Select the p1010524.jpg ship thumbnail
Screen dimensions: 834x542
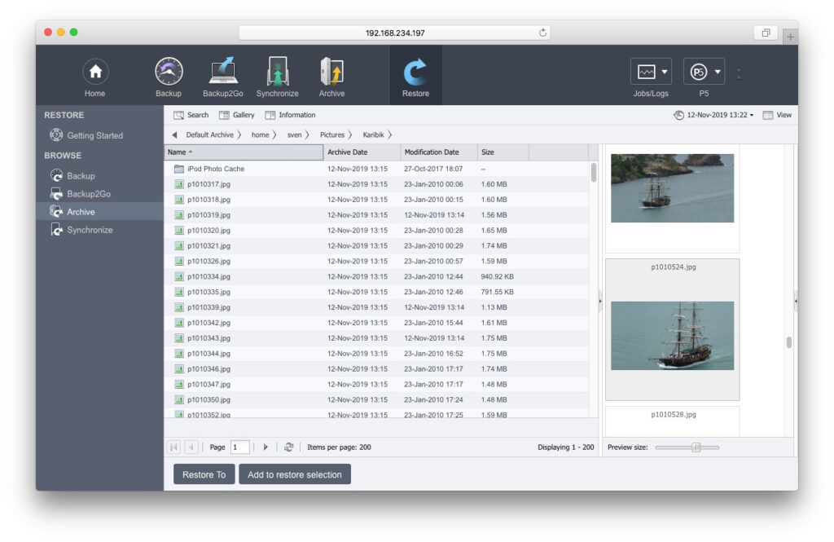[x=672, y=335]
